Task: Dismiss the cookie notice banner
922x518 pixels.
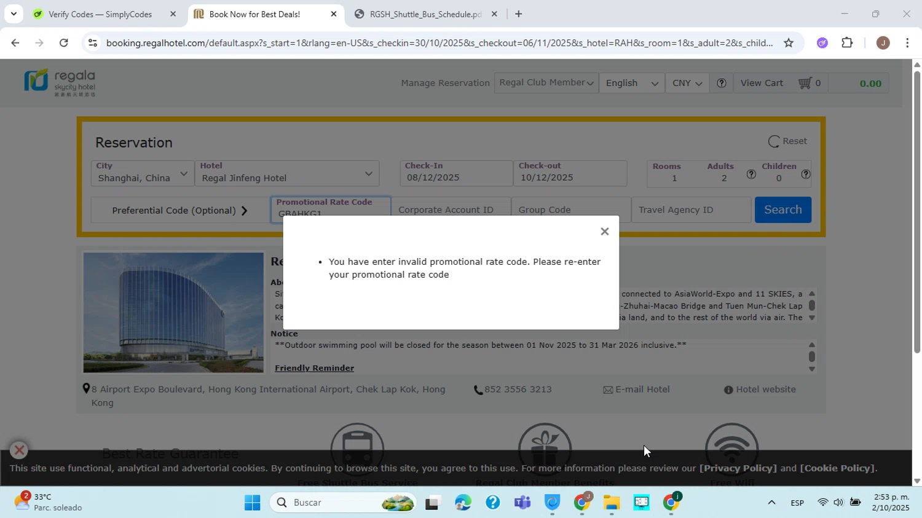Action: coord(19,450)
